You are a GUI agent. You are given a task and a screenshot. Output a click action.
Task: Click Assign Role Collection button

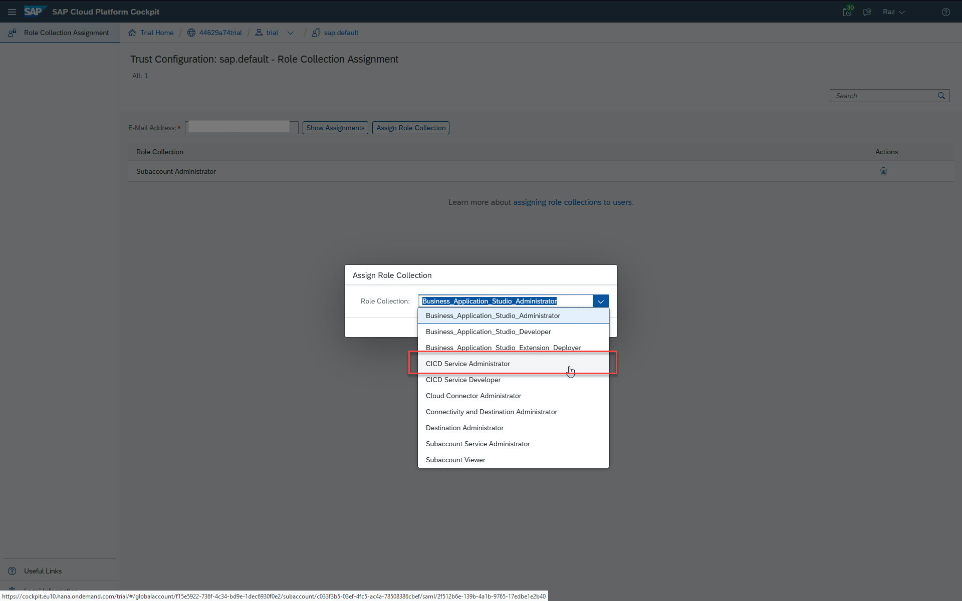411,128
